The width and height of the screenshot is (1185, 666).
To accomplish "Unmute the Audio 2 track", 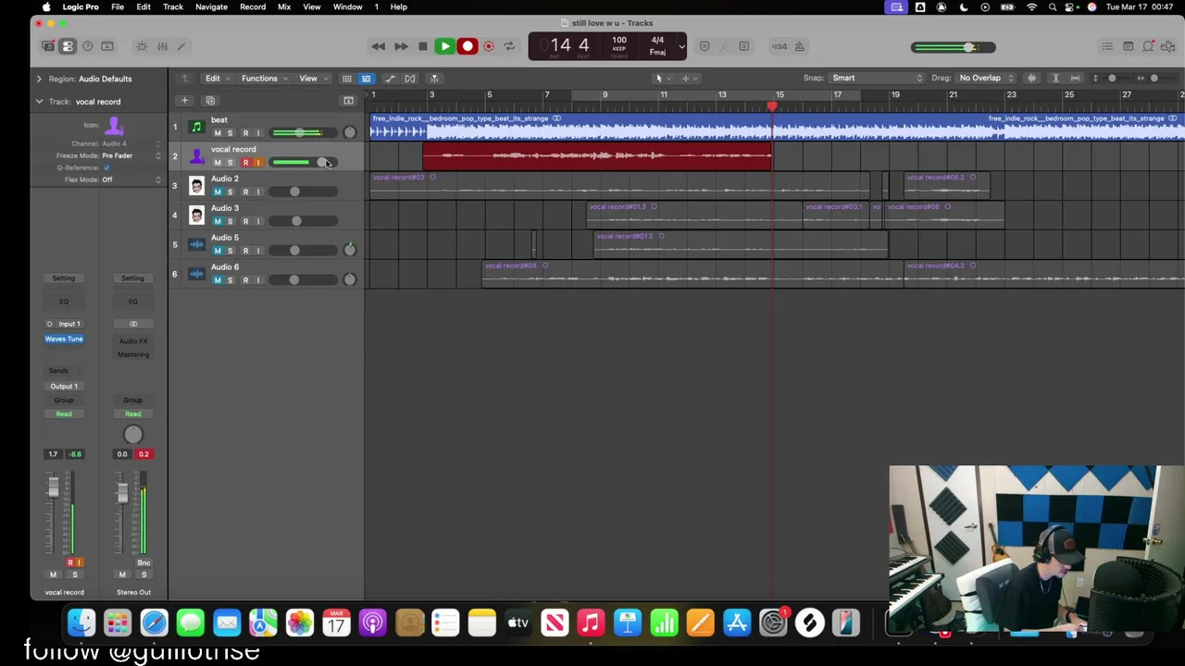I will (218, 192).
